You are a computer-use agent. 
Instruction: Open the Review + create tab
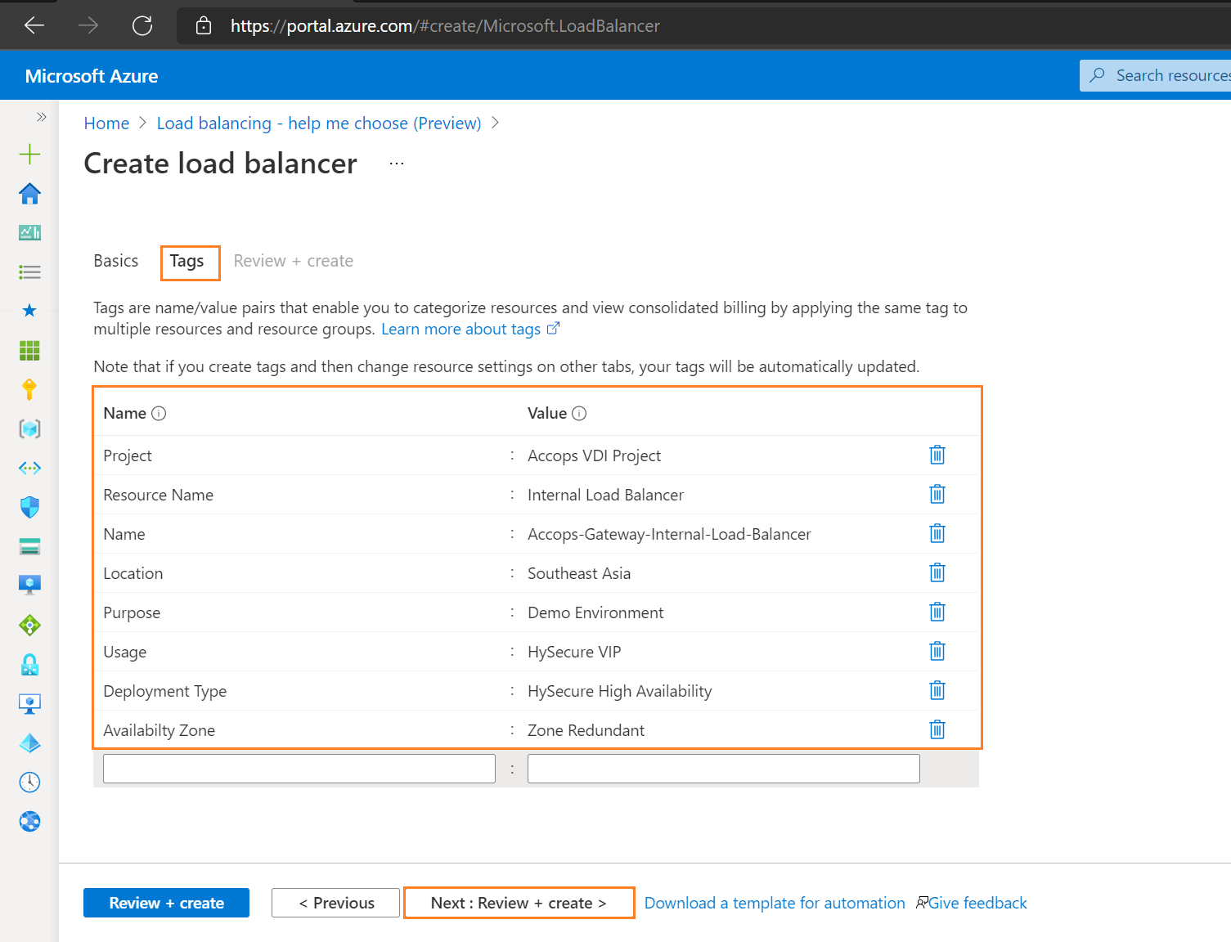click(294, 261)
